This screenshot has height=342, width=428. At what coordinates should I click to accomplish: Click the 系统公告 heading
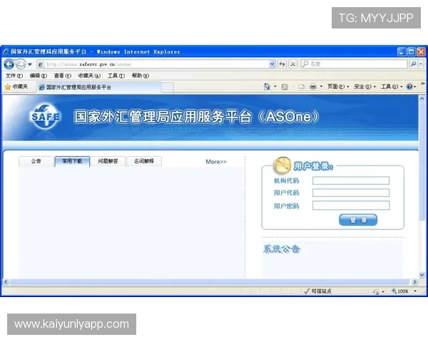pos(281,249)
